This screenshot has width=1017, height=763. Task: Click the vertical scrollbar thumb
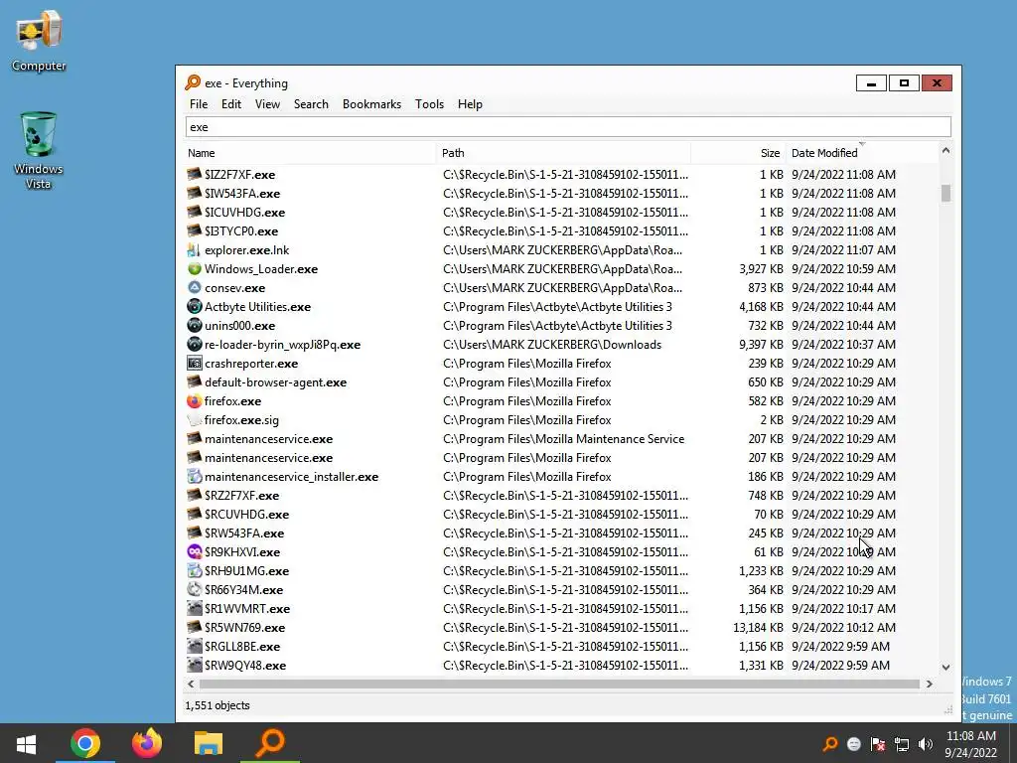pyautogui.click(x=945, y=193)
